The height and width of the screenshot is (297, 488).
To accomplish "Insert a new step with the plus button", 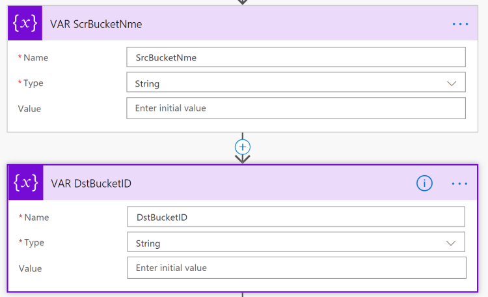I will 243,147.
